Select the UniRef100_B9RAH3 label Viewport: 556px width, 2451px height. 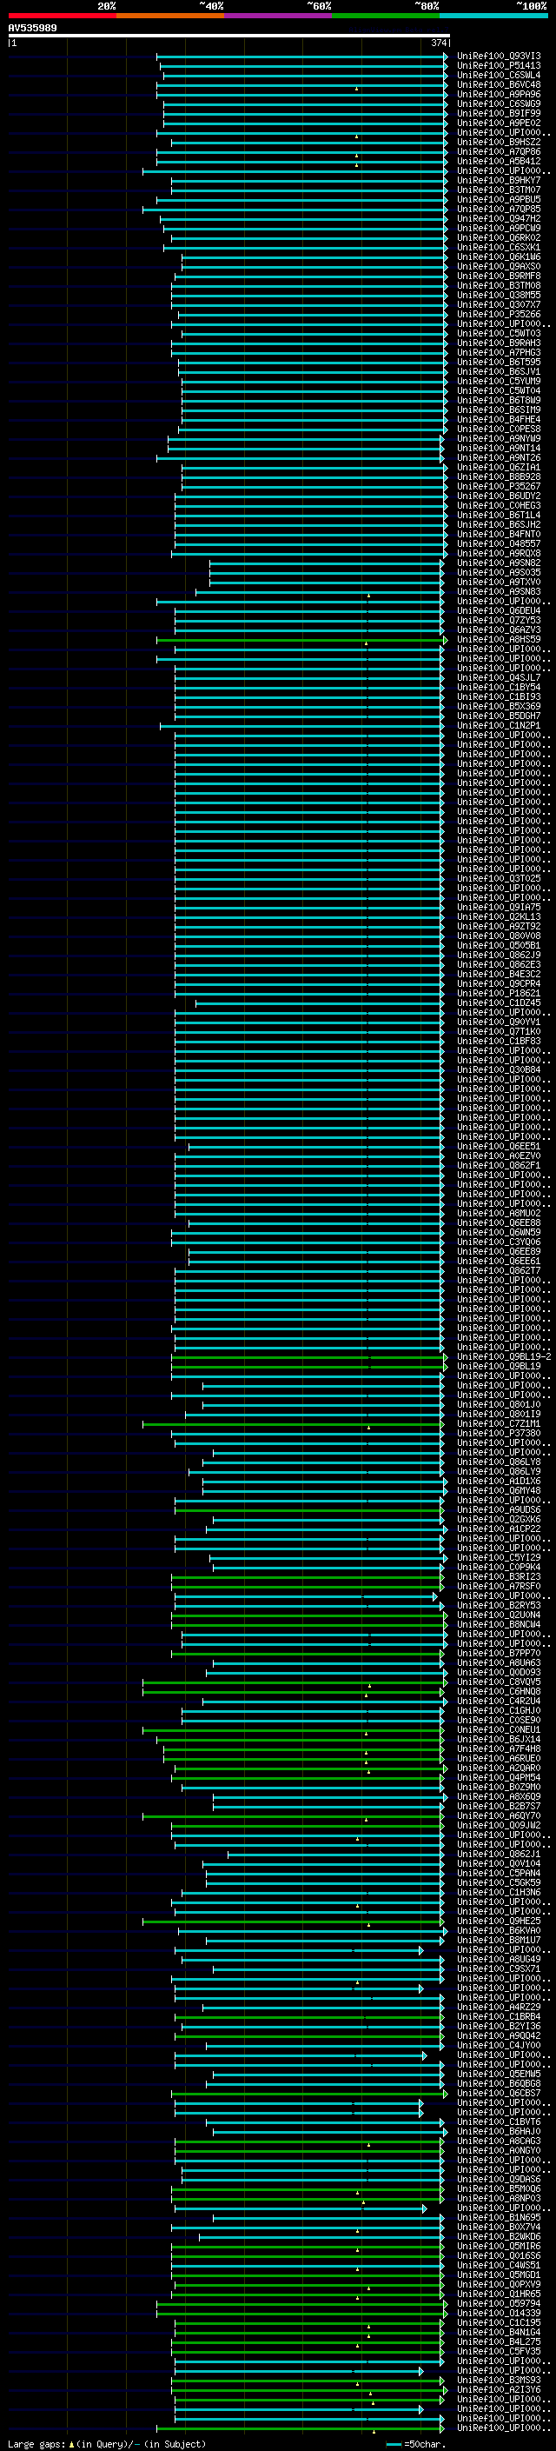click(499, 343)
